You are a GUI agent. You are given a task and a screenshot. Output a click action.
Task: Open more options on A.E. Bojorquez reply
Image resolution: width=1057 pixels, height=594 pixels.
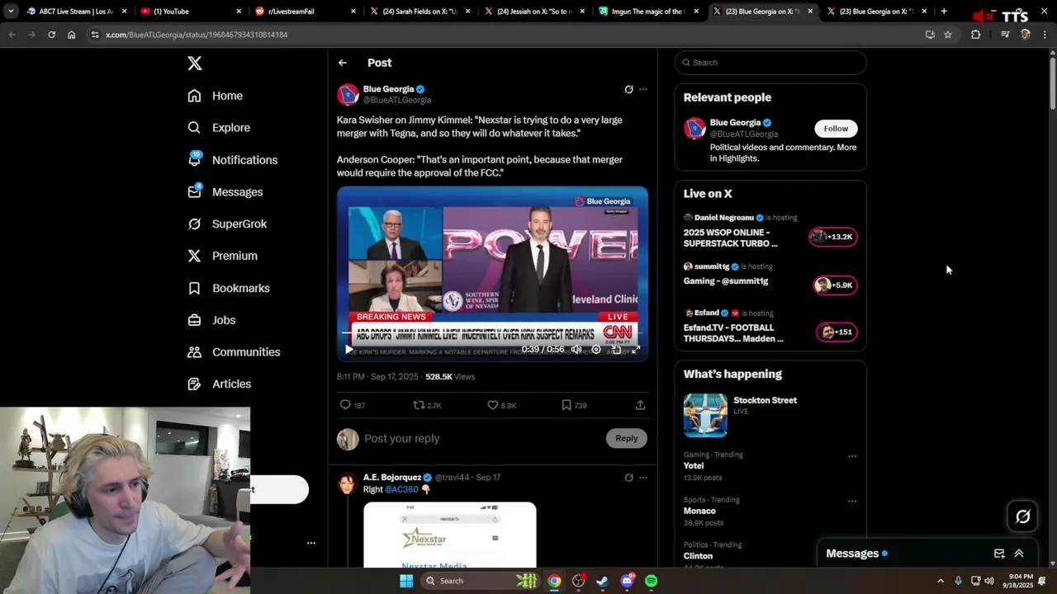pyautogui.click(x=643, y=478)
